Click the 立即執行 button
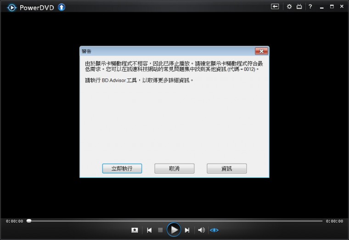Screen dimensions: 349x240 [122, 168]
